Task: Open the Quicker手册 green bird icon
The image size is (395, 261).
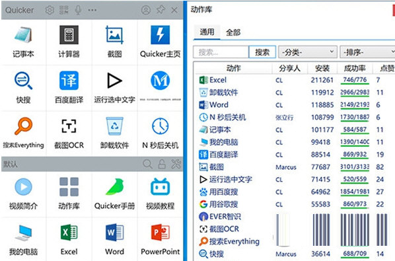Action: pyautogui.click(x=115, y=194)
